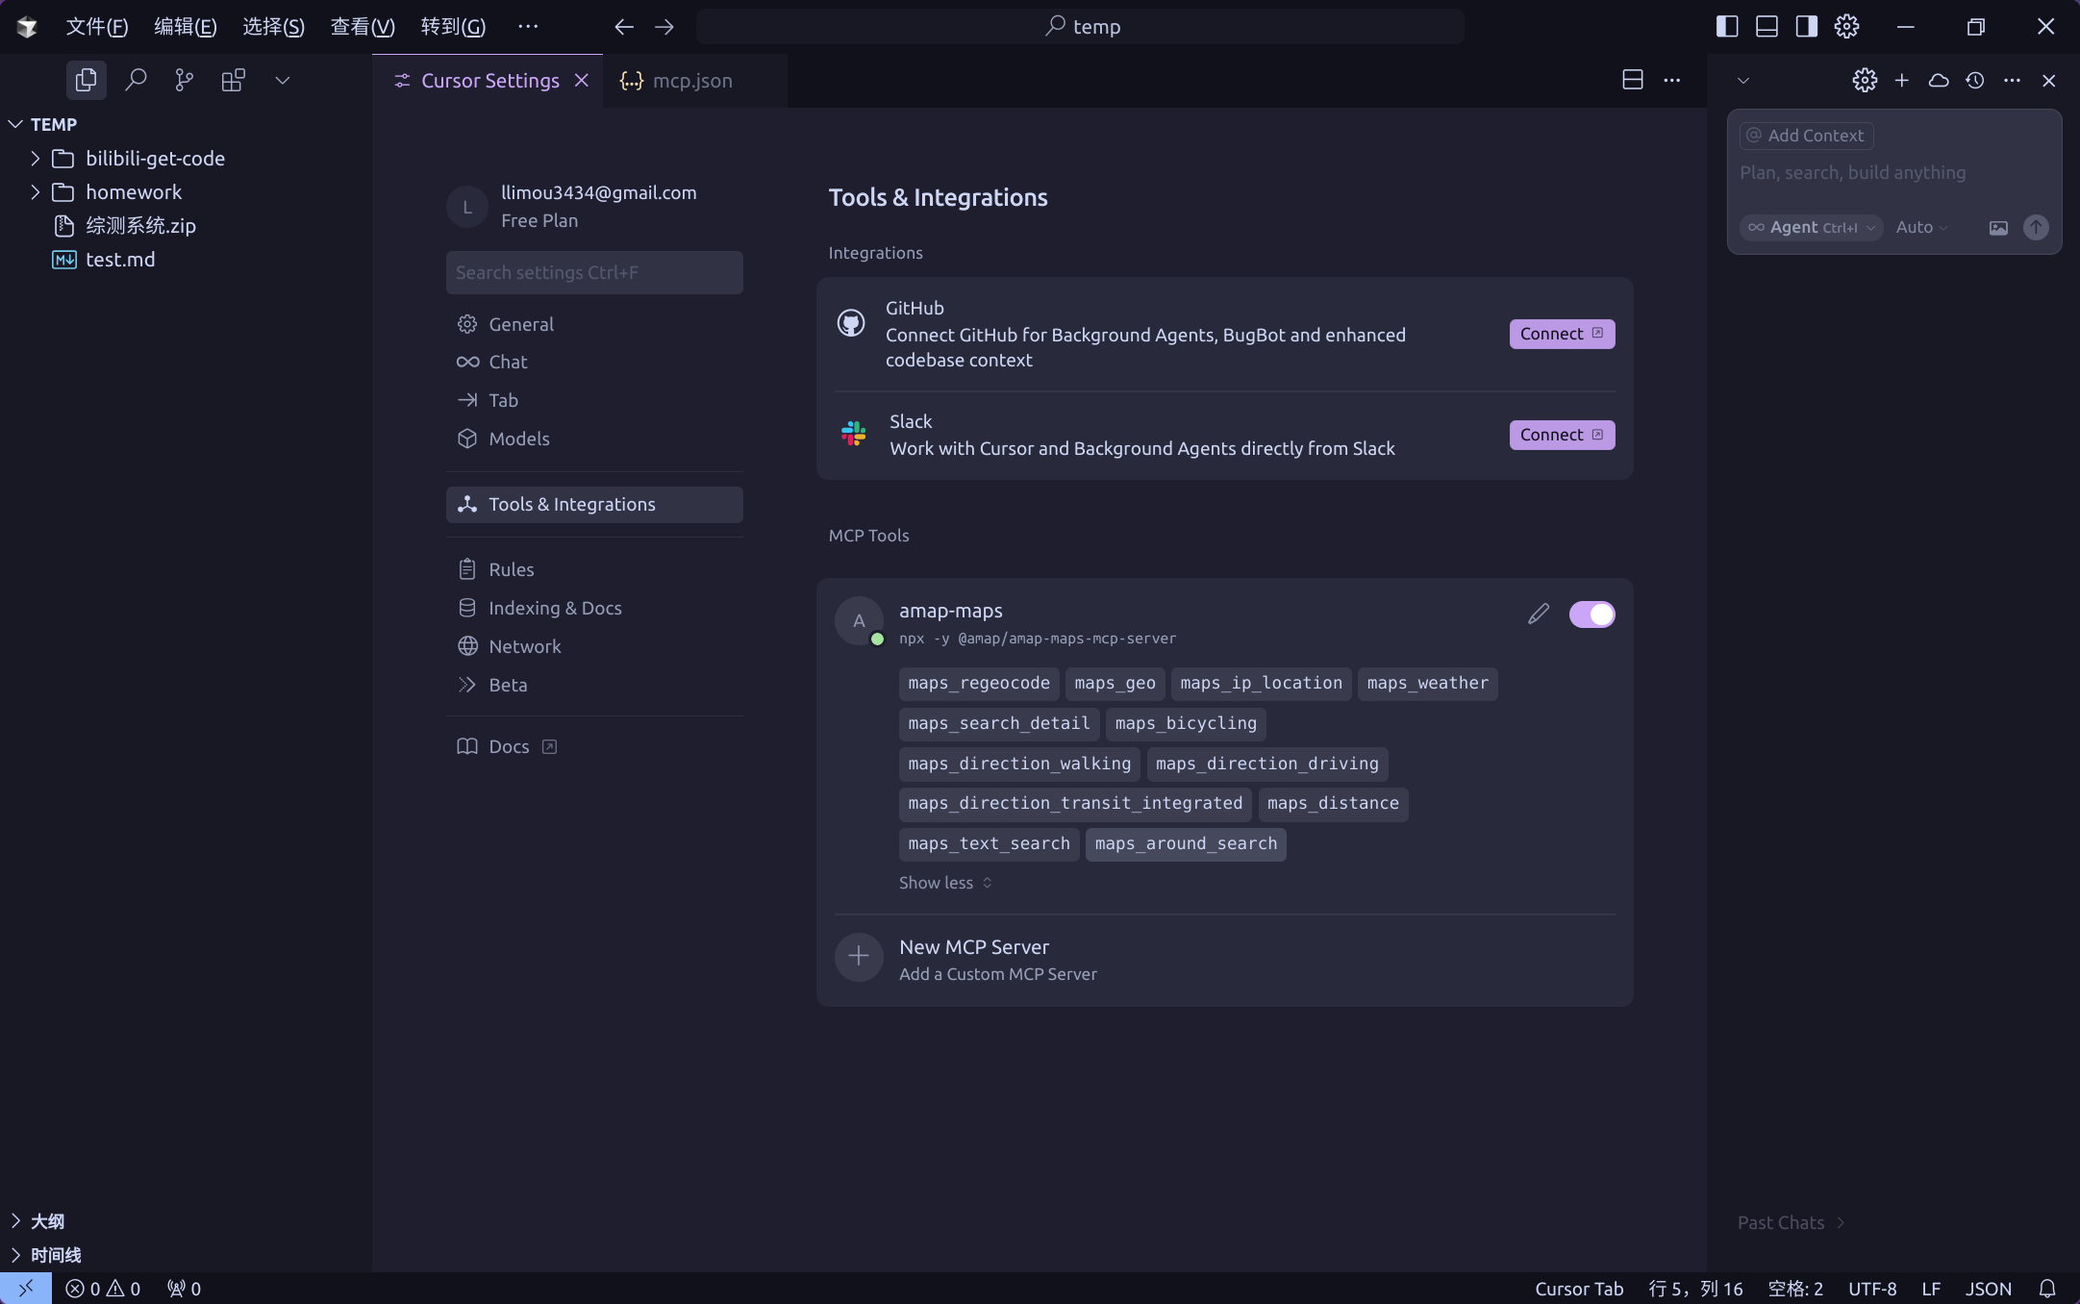Open the Extensions view icon

click(x=233, y=80)
